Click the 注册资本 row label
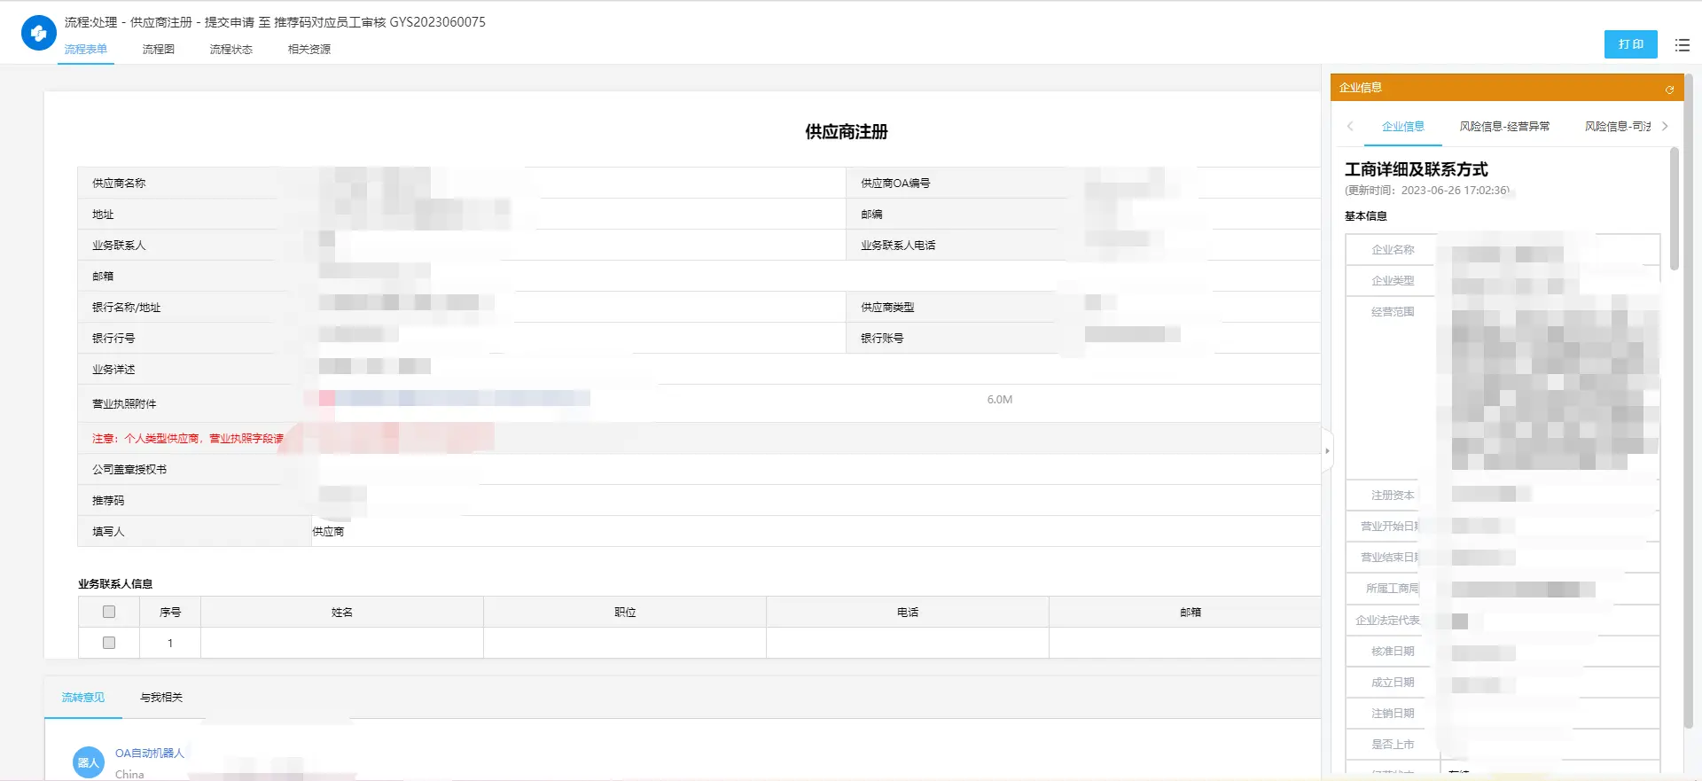This screenshot has height=781, width=1702. (x=1393, y=496)
